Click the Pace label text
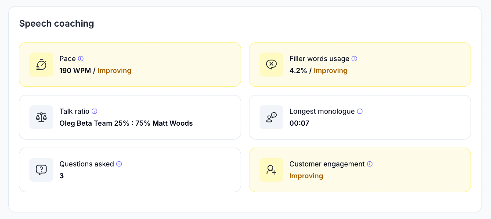The width and height of the screenshot is (491, 219). coord(68,58)
